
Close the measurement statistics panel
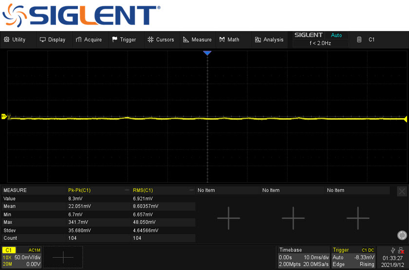[402, 191]
